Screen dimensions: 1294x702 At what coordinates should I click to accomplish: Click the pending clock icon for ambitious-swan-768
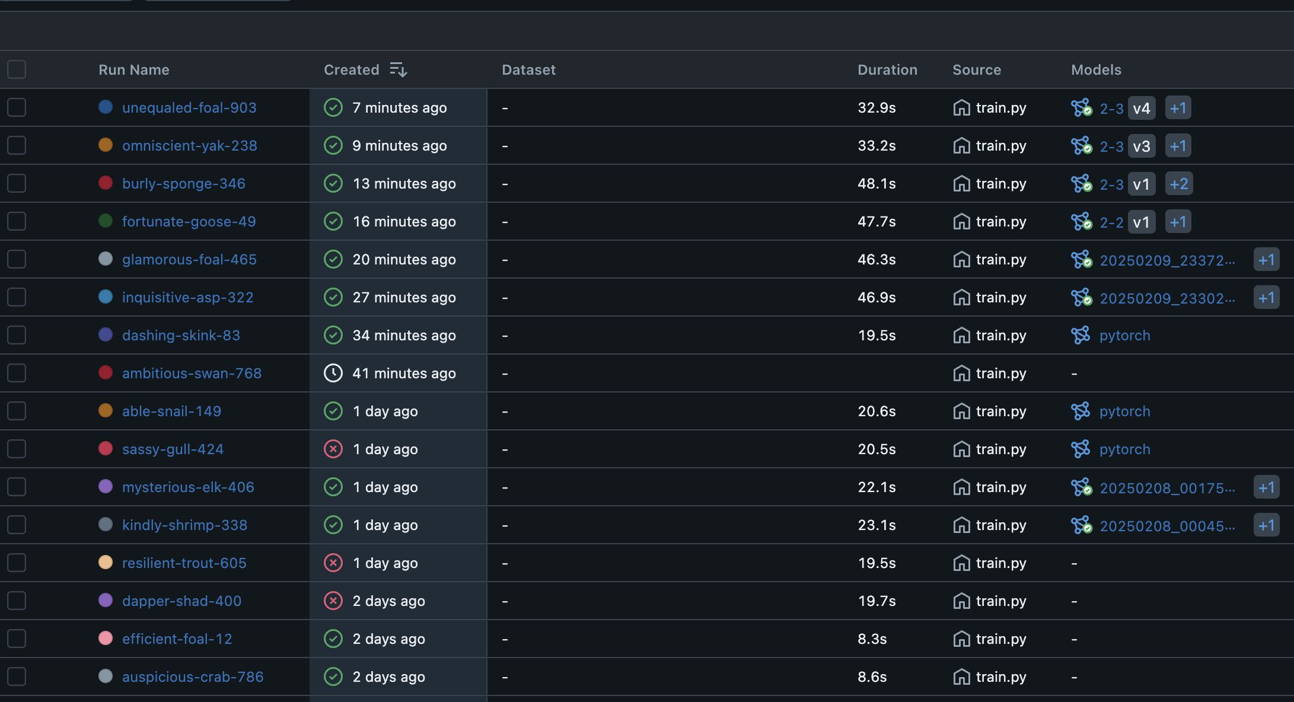click(x=333, y=374)
